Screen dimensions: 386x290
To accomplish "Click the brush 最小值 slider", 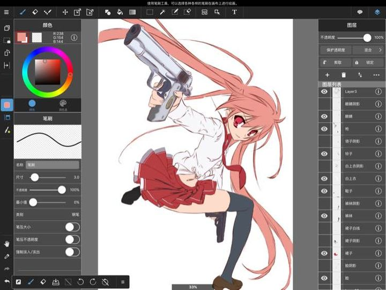I will (48, 202).
